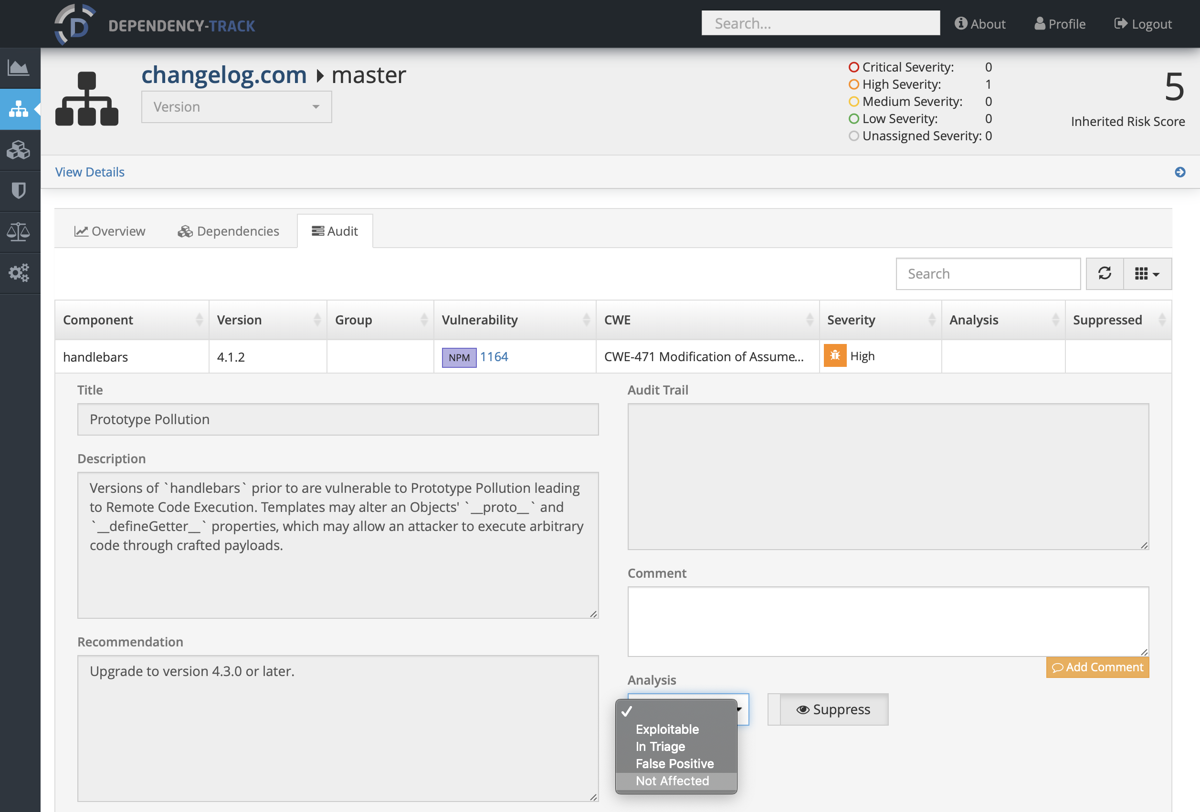Click the vulnerabilities sidebar icon
The height and width of the screenshot is (812, 1200).
(20, 189)
